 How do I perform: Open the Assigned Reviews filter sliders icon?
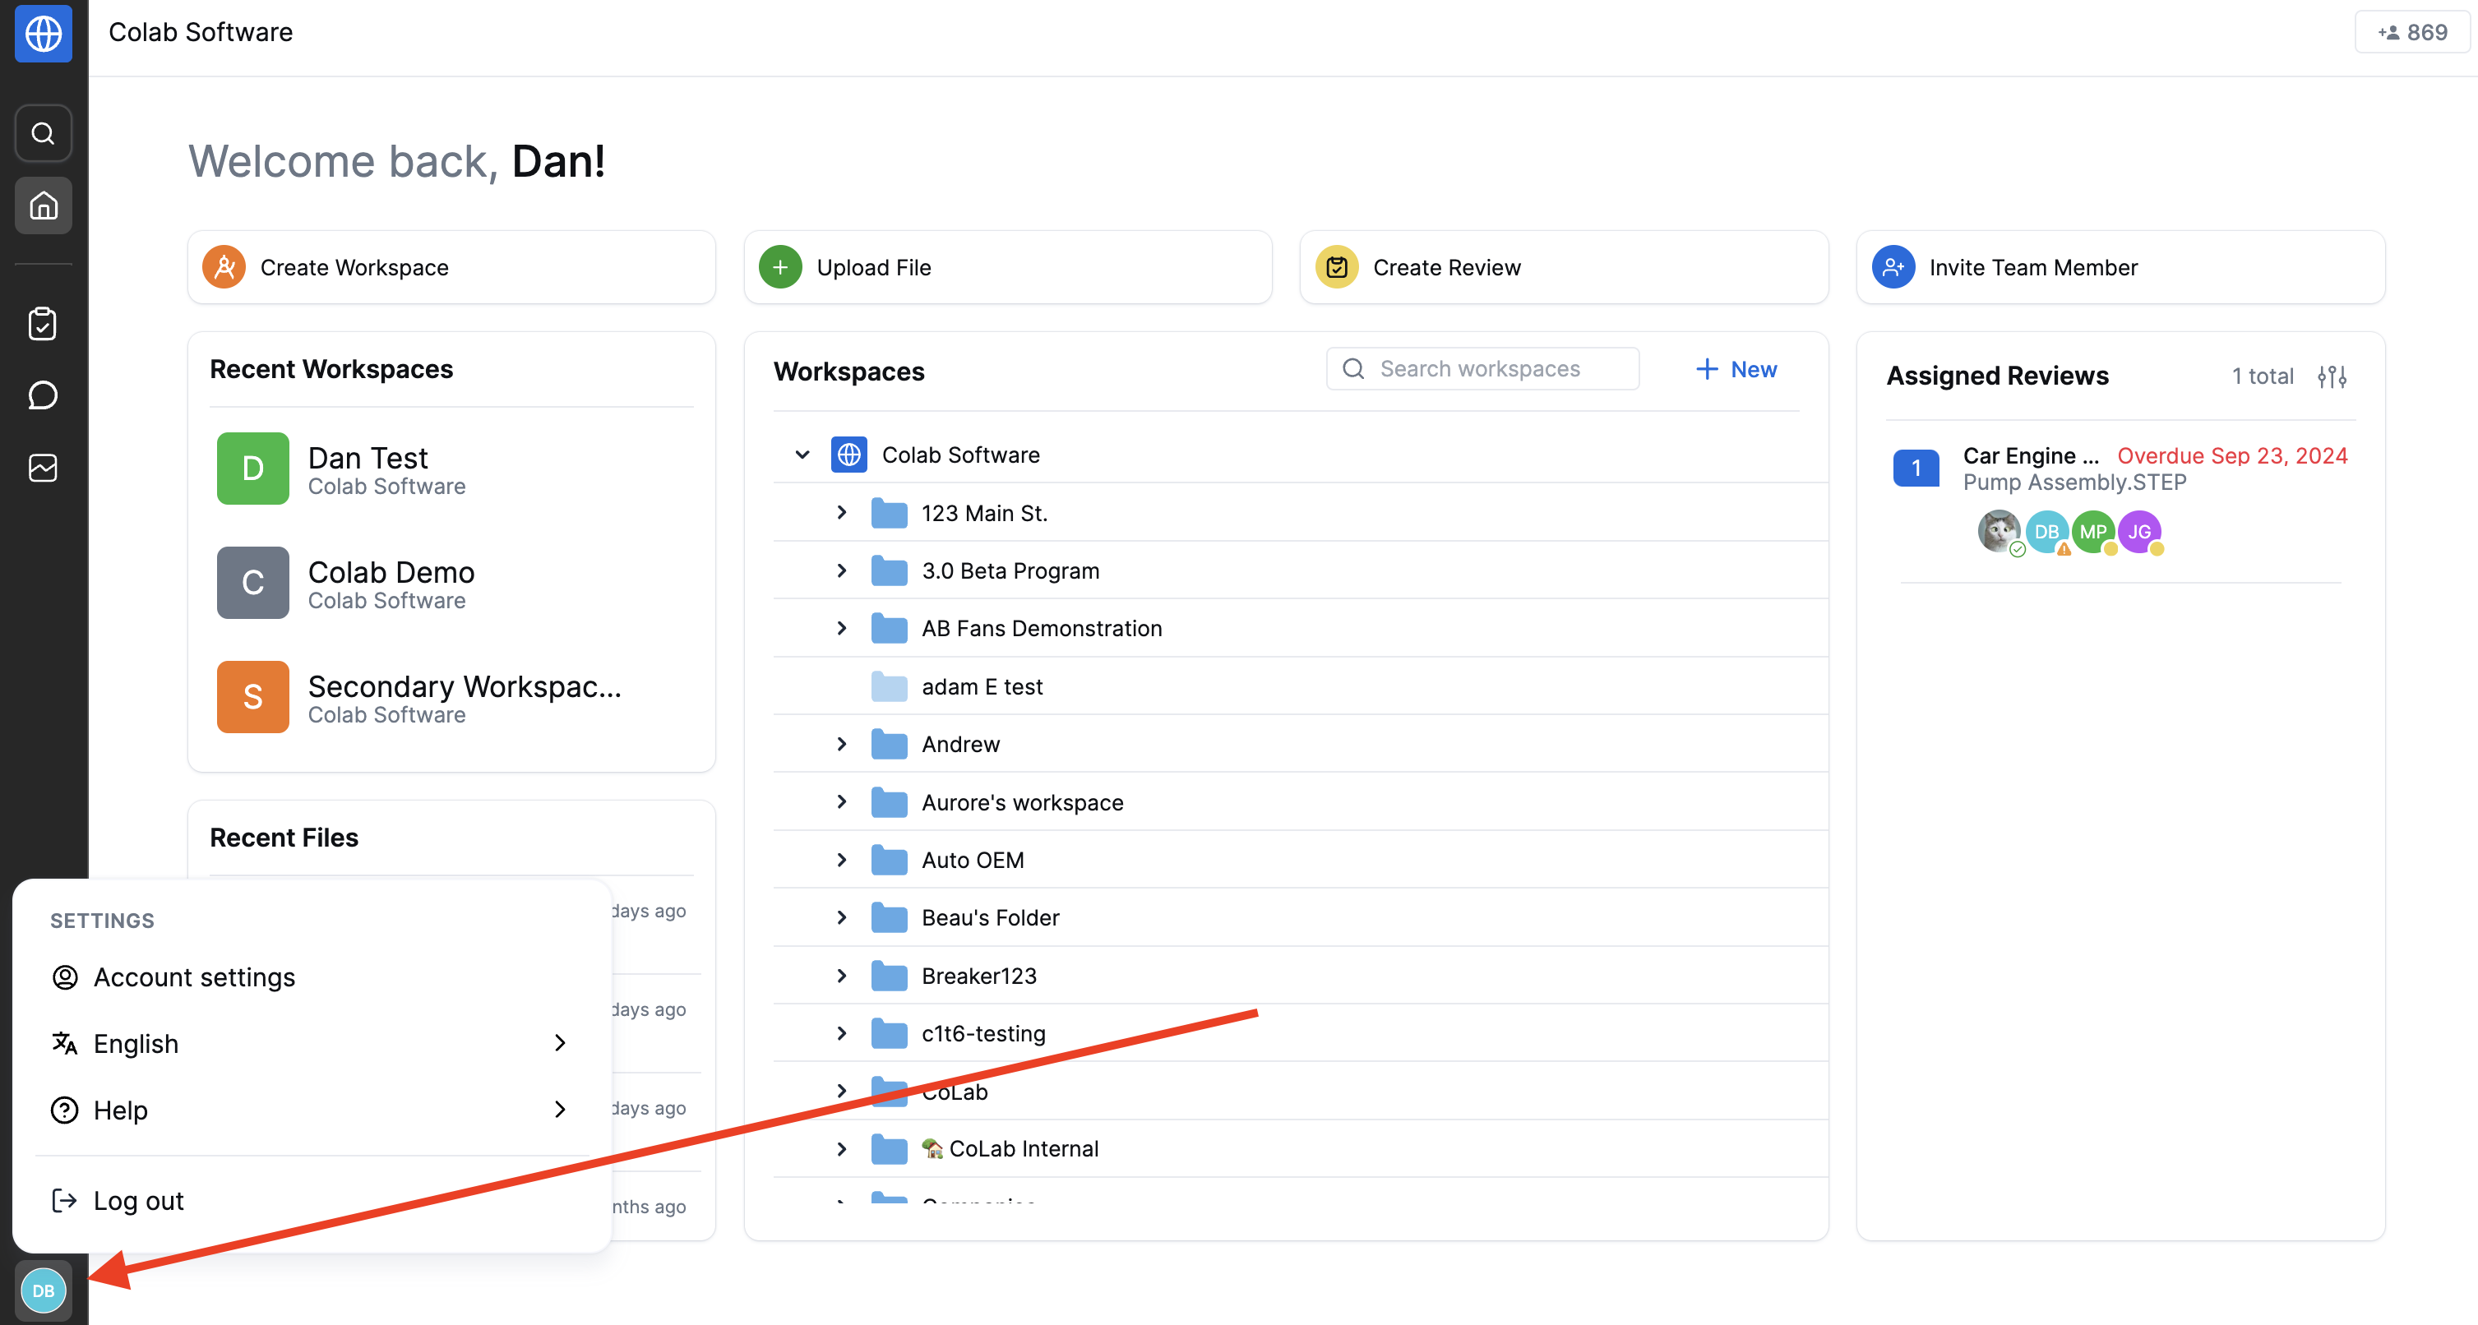pyautogui.click(x=2332, y=376)
